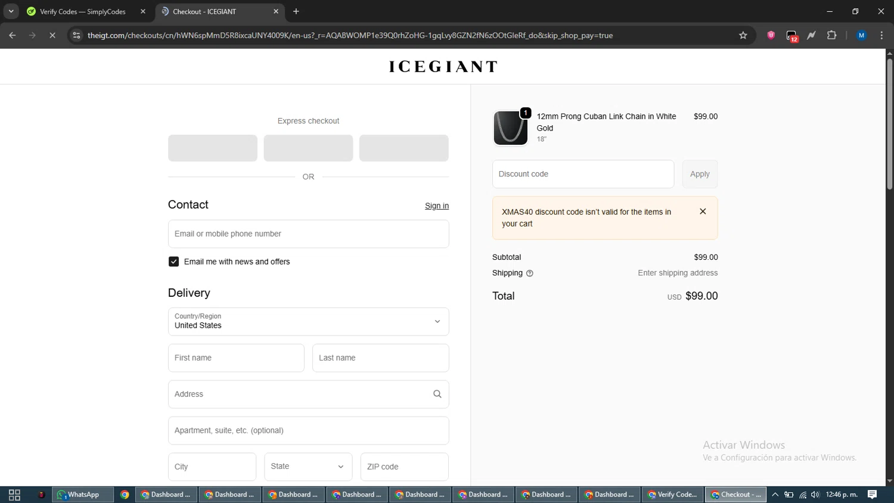Click the first express checkout button
This screenshot has width=894, height=503.
213,148
